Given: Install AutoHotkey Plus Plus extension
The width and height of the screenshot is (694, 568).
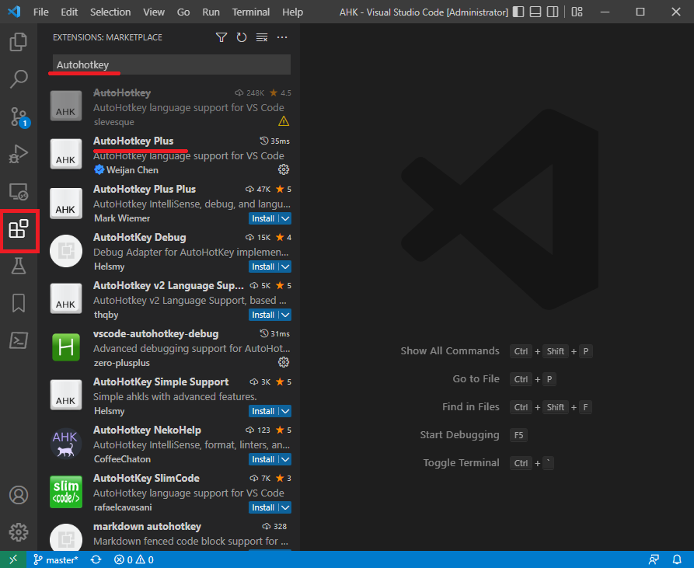Looking at the screenshot, I should (263, 218).
